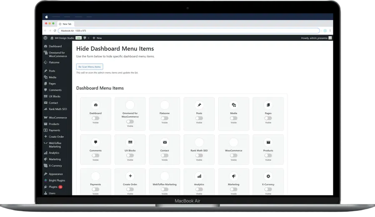Click the comments bubble icon in admin bar
The image size is (375, 217).
(x=85, y=38)
